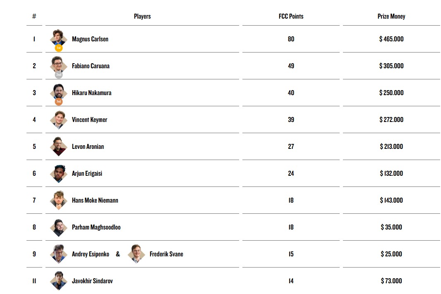Click Frederik Svane's avatar image
The height and width of the screenshot is (294, 441).
(136, 254)
